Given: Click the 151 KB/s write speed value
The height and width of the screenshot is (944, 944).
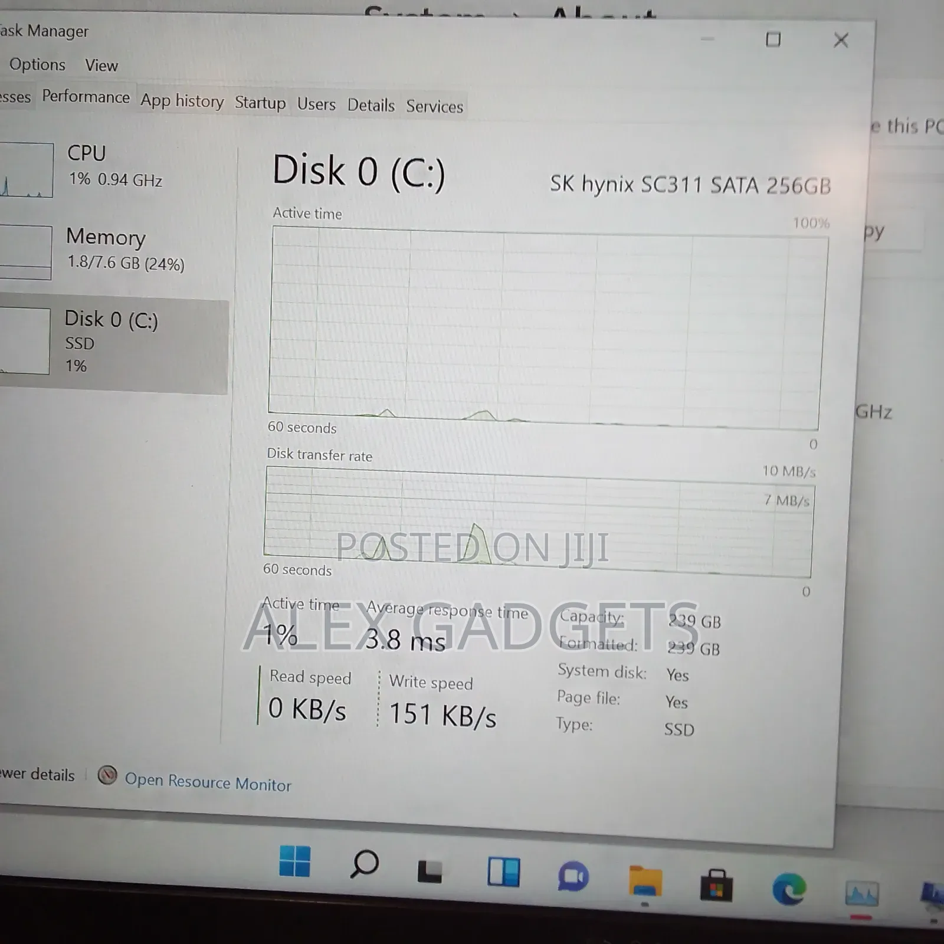Looking at the screenshot, I should [442, 714].
